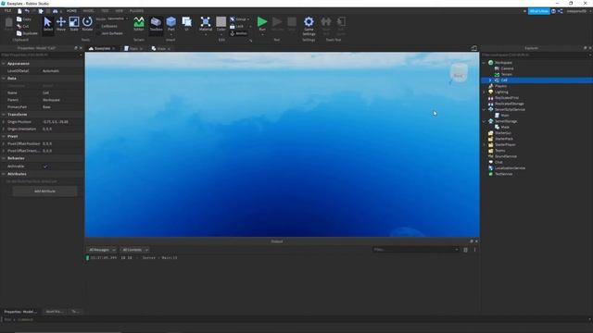
Task: Expand the Cell model in Explorer
Action: click(x=490, y=80)
